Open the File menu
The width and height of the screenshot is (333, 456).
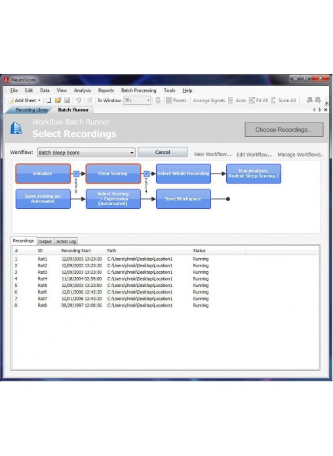pos(14,90)
